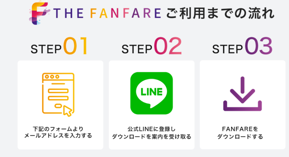Click the three dots on form icon
This screenshot has width=289, height=157.
pyautogui.click(x=52, y=77)
